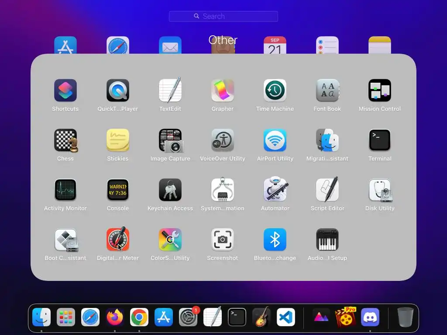This screenshot has width=447, height=335.
Task: Open System Preferences in the Dock
Action: tap(188, 317)
